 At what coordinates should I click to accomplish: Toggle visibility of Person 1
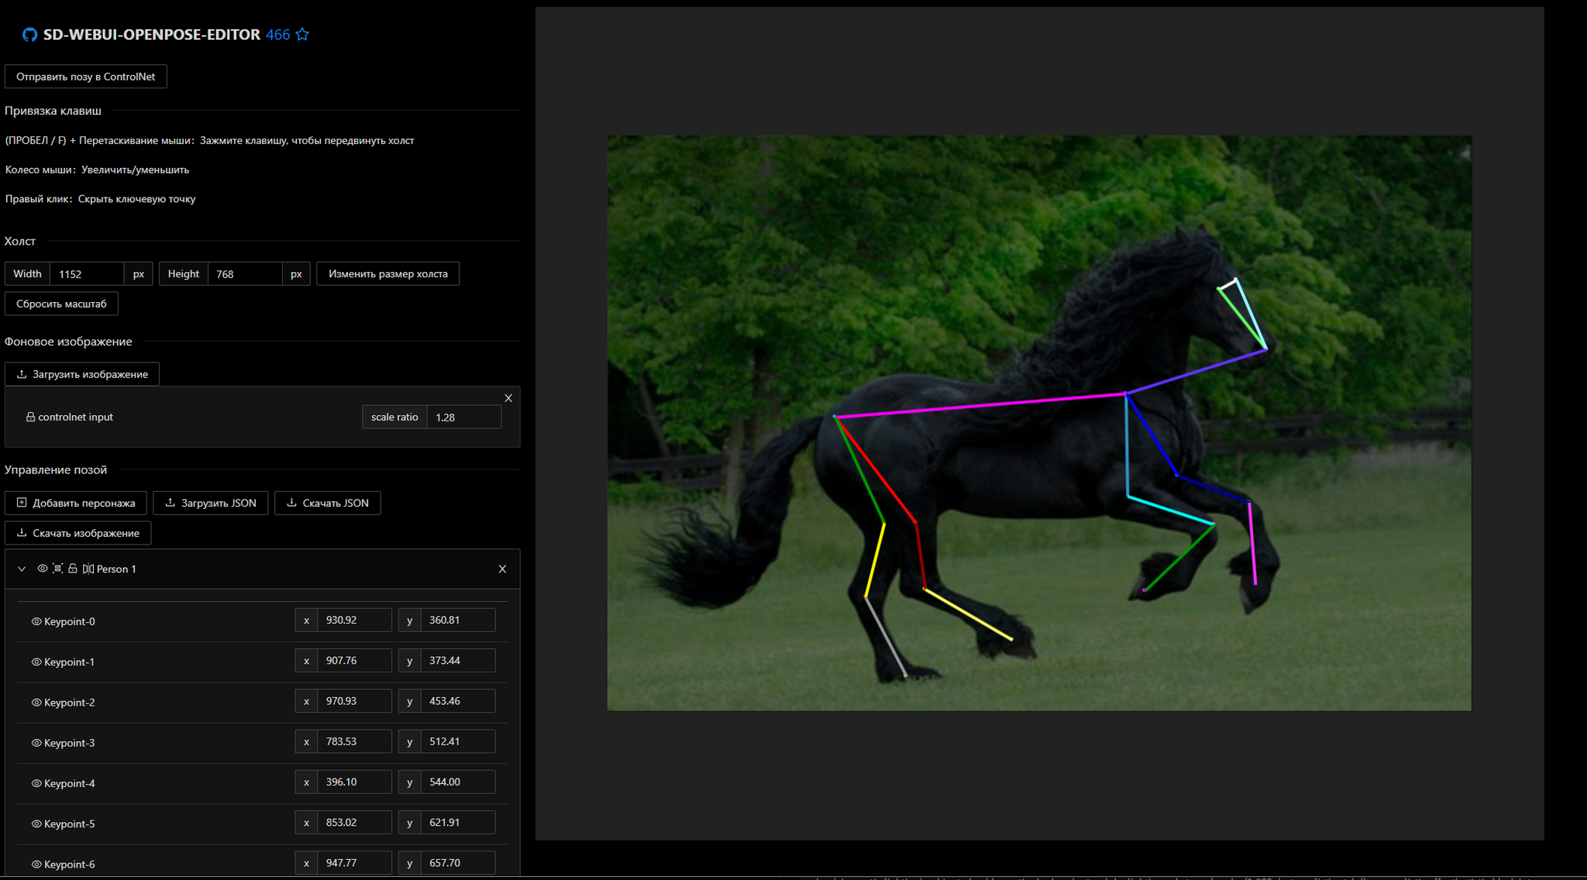43,569
